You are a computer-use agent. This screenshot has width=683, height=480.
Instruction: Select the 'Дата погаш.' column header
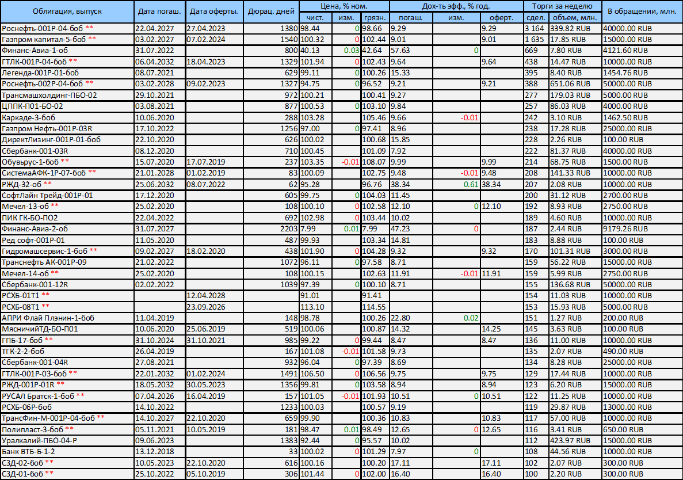pos(159,12)
